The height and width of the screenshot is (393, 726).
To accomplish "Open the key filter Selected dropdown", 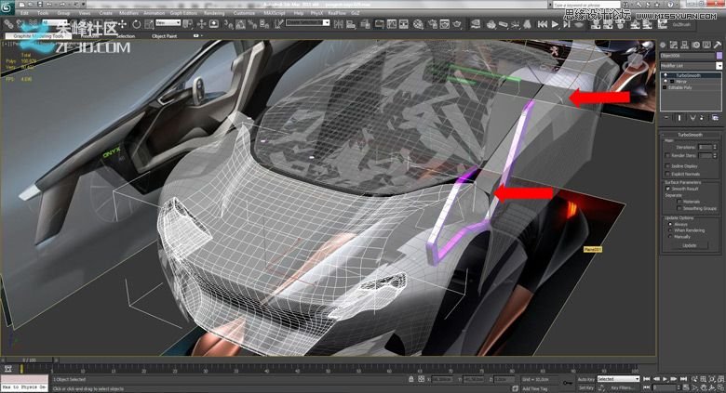I will [x=618, y=379].
